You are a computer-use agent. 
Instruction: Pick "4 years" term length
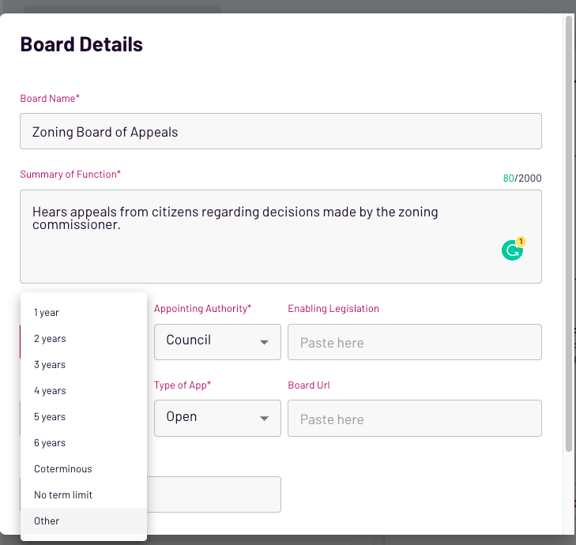coord(51,391)
